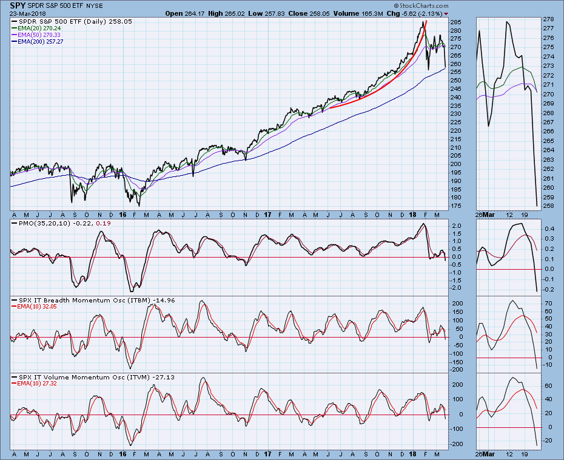564x460 pixels.
Task: Click the EMA(10) 27.32 legend under ITVM
Action: (34, 384)
